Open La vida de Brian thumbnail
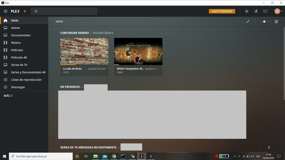The width and height of the screenshot is (285, 160). click(x=84, y=51)
